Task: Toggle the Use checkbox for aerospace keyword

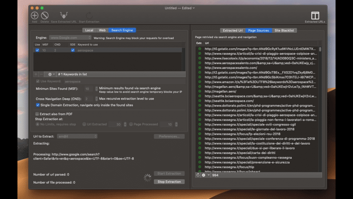Action: [37, 50]
